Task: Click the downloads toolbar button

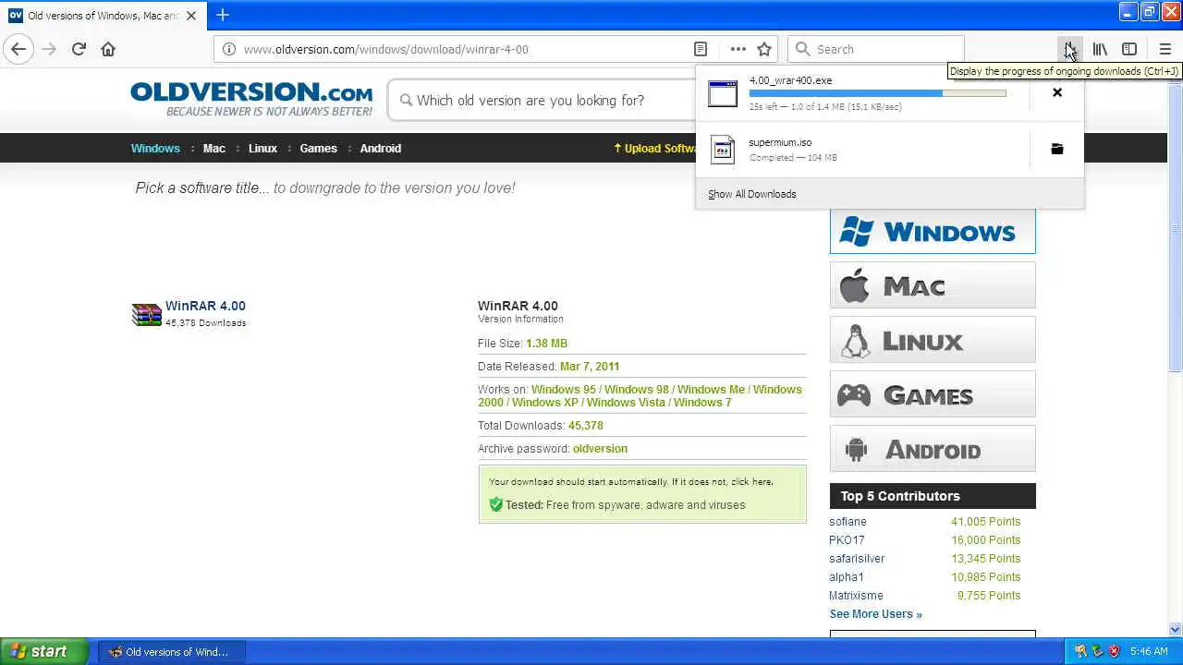Action: point(1070,49)
